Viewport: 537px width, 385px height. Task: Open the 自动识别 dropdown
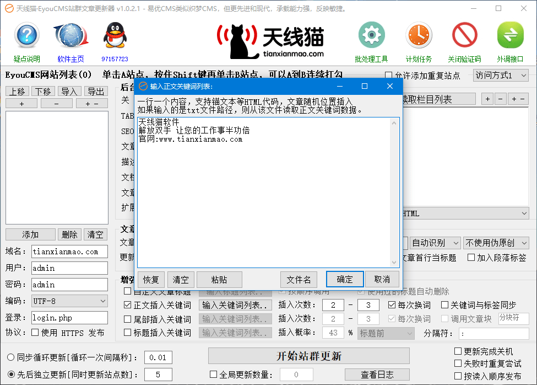pyautogui.click(x=435, y=243)
